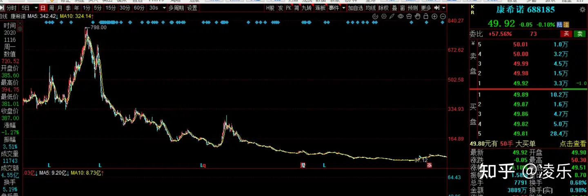Open 更多 more options

tap(426, 8)
